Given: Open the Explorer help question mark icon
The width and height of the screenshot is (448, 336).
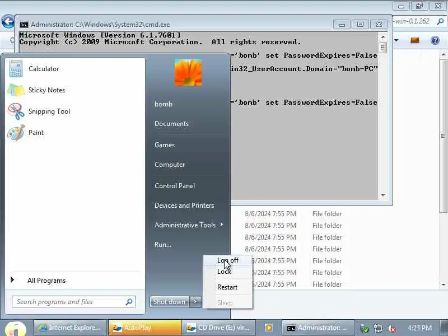Looking at the screenshot, I should [435, 40].
